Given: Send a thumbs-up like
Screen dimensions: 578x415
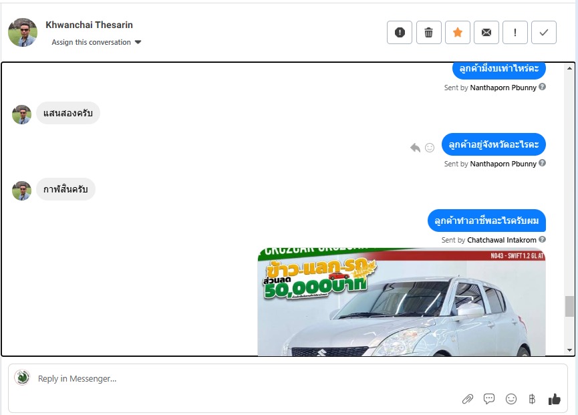Looking at the screenshot, I should coord(554,399).
